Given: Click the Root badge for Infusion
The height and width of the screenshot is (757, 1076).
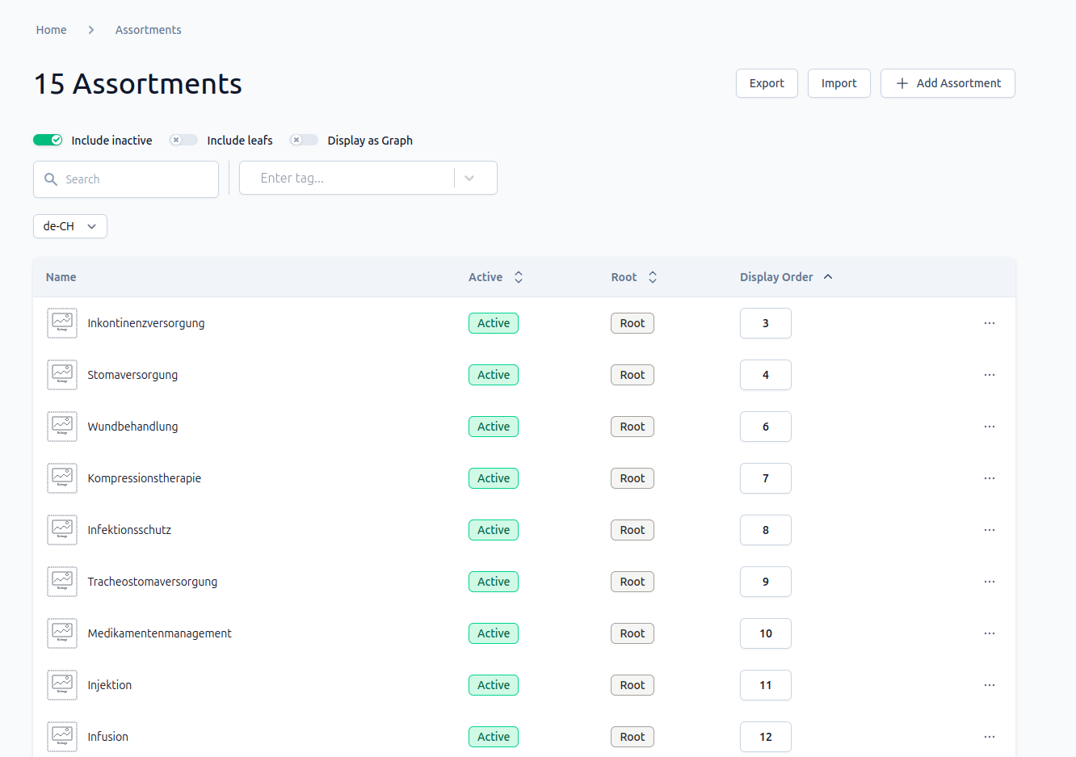Looking at the screenshot, I should [633, 737].
